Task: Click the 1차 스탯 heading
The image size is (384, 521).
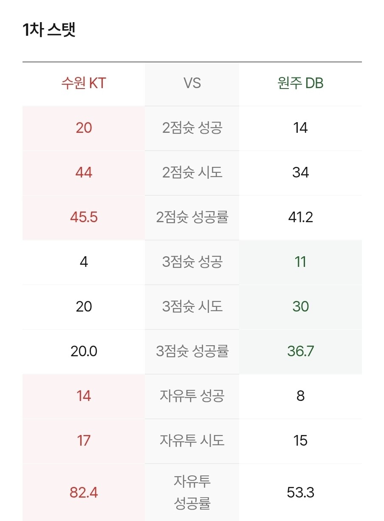Action: click(49, 30)
